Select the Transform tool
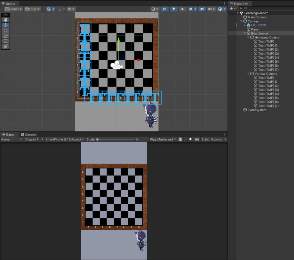 (x=5, y=46)
